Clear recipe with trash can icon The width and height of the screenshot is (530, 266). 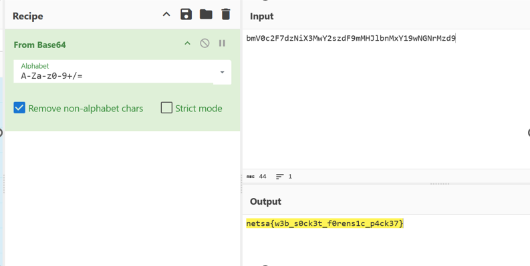(225, 15)
